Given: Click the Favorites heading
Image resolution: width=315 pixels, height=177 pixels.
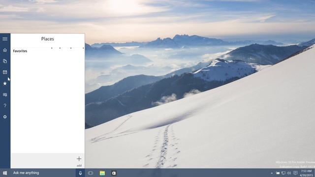Looking at the screenshot, I should click(20, 51).
